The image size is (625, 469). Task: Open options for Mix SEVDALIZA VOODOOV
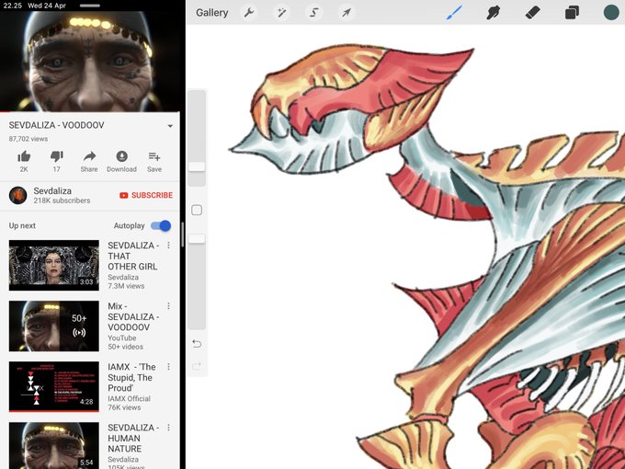pyautogui.click(x=168, y=306)
